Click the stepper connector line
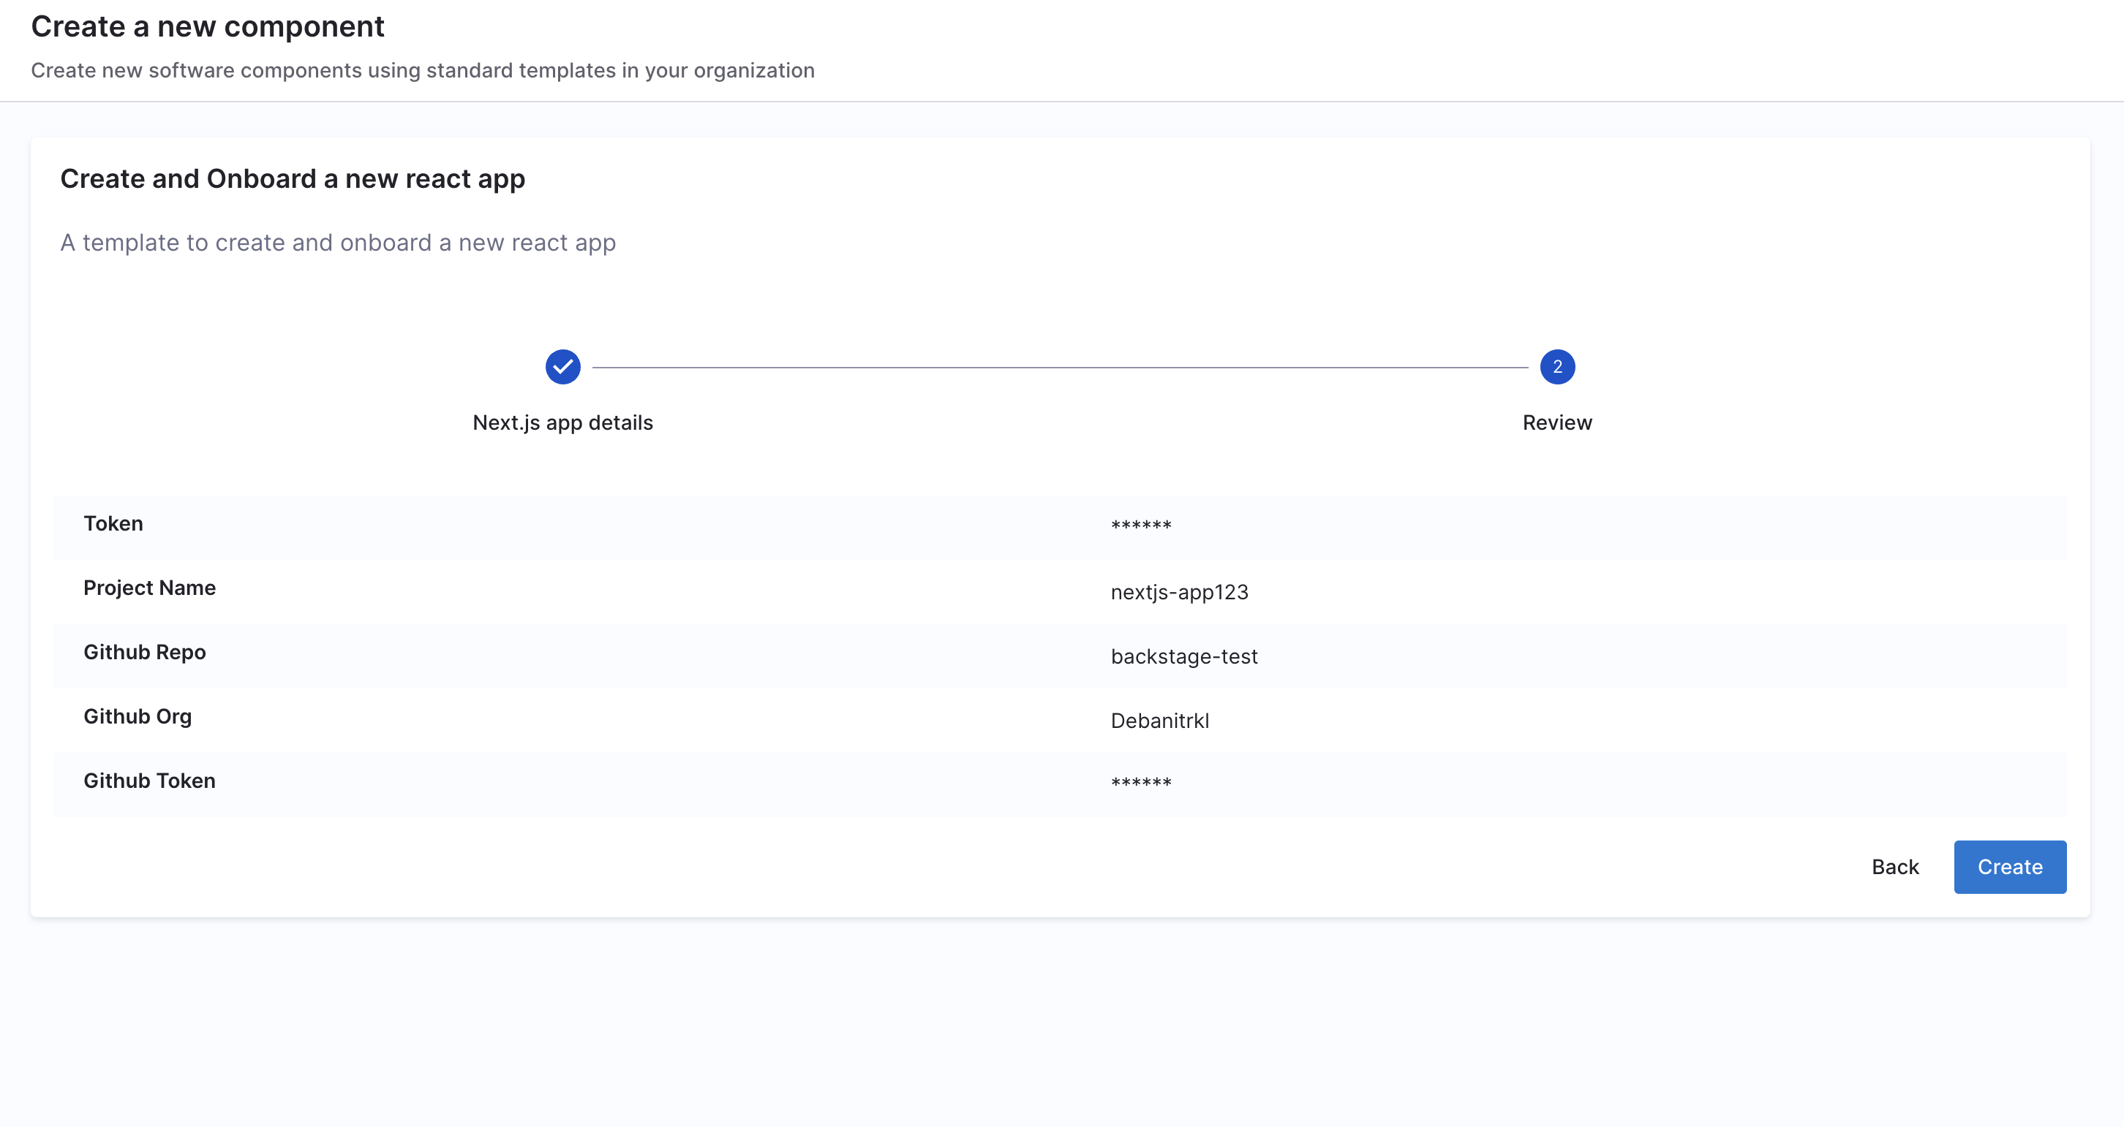 (x=1060, y=368)
